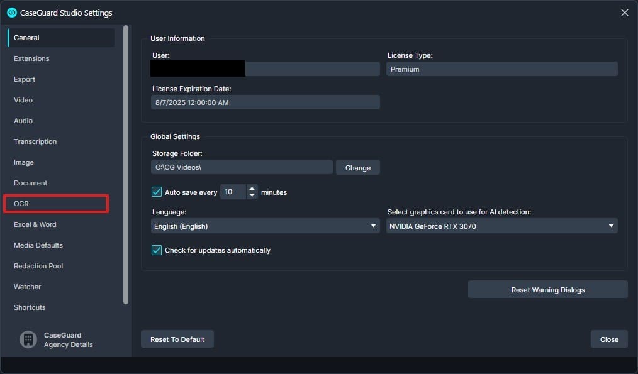Switch to the OCR settings section
Screen dimensions: 638x374
pyautogui.click(x=55, y=203)
